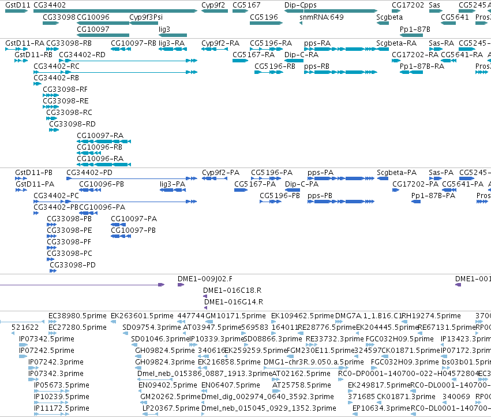Select the pps-PB protein label
Screen dimensions: 491x417
[x=320, y=196]
